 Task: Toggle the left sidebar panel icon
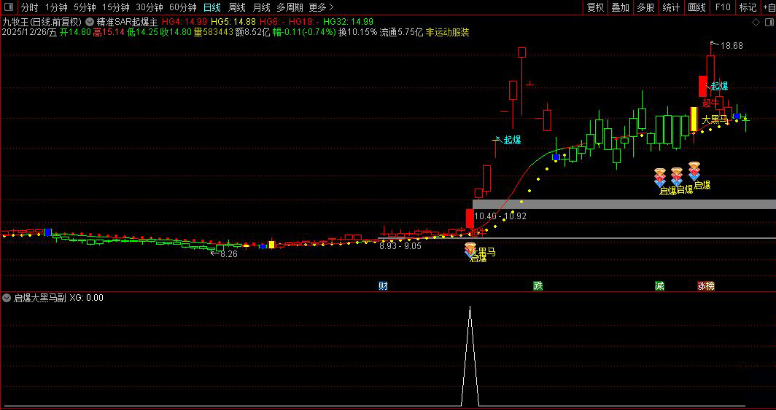pyautogui.click(x=9, y=7)
